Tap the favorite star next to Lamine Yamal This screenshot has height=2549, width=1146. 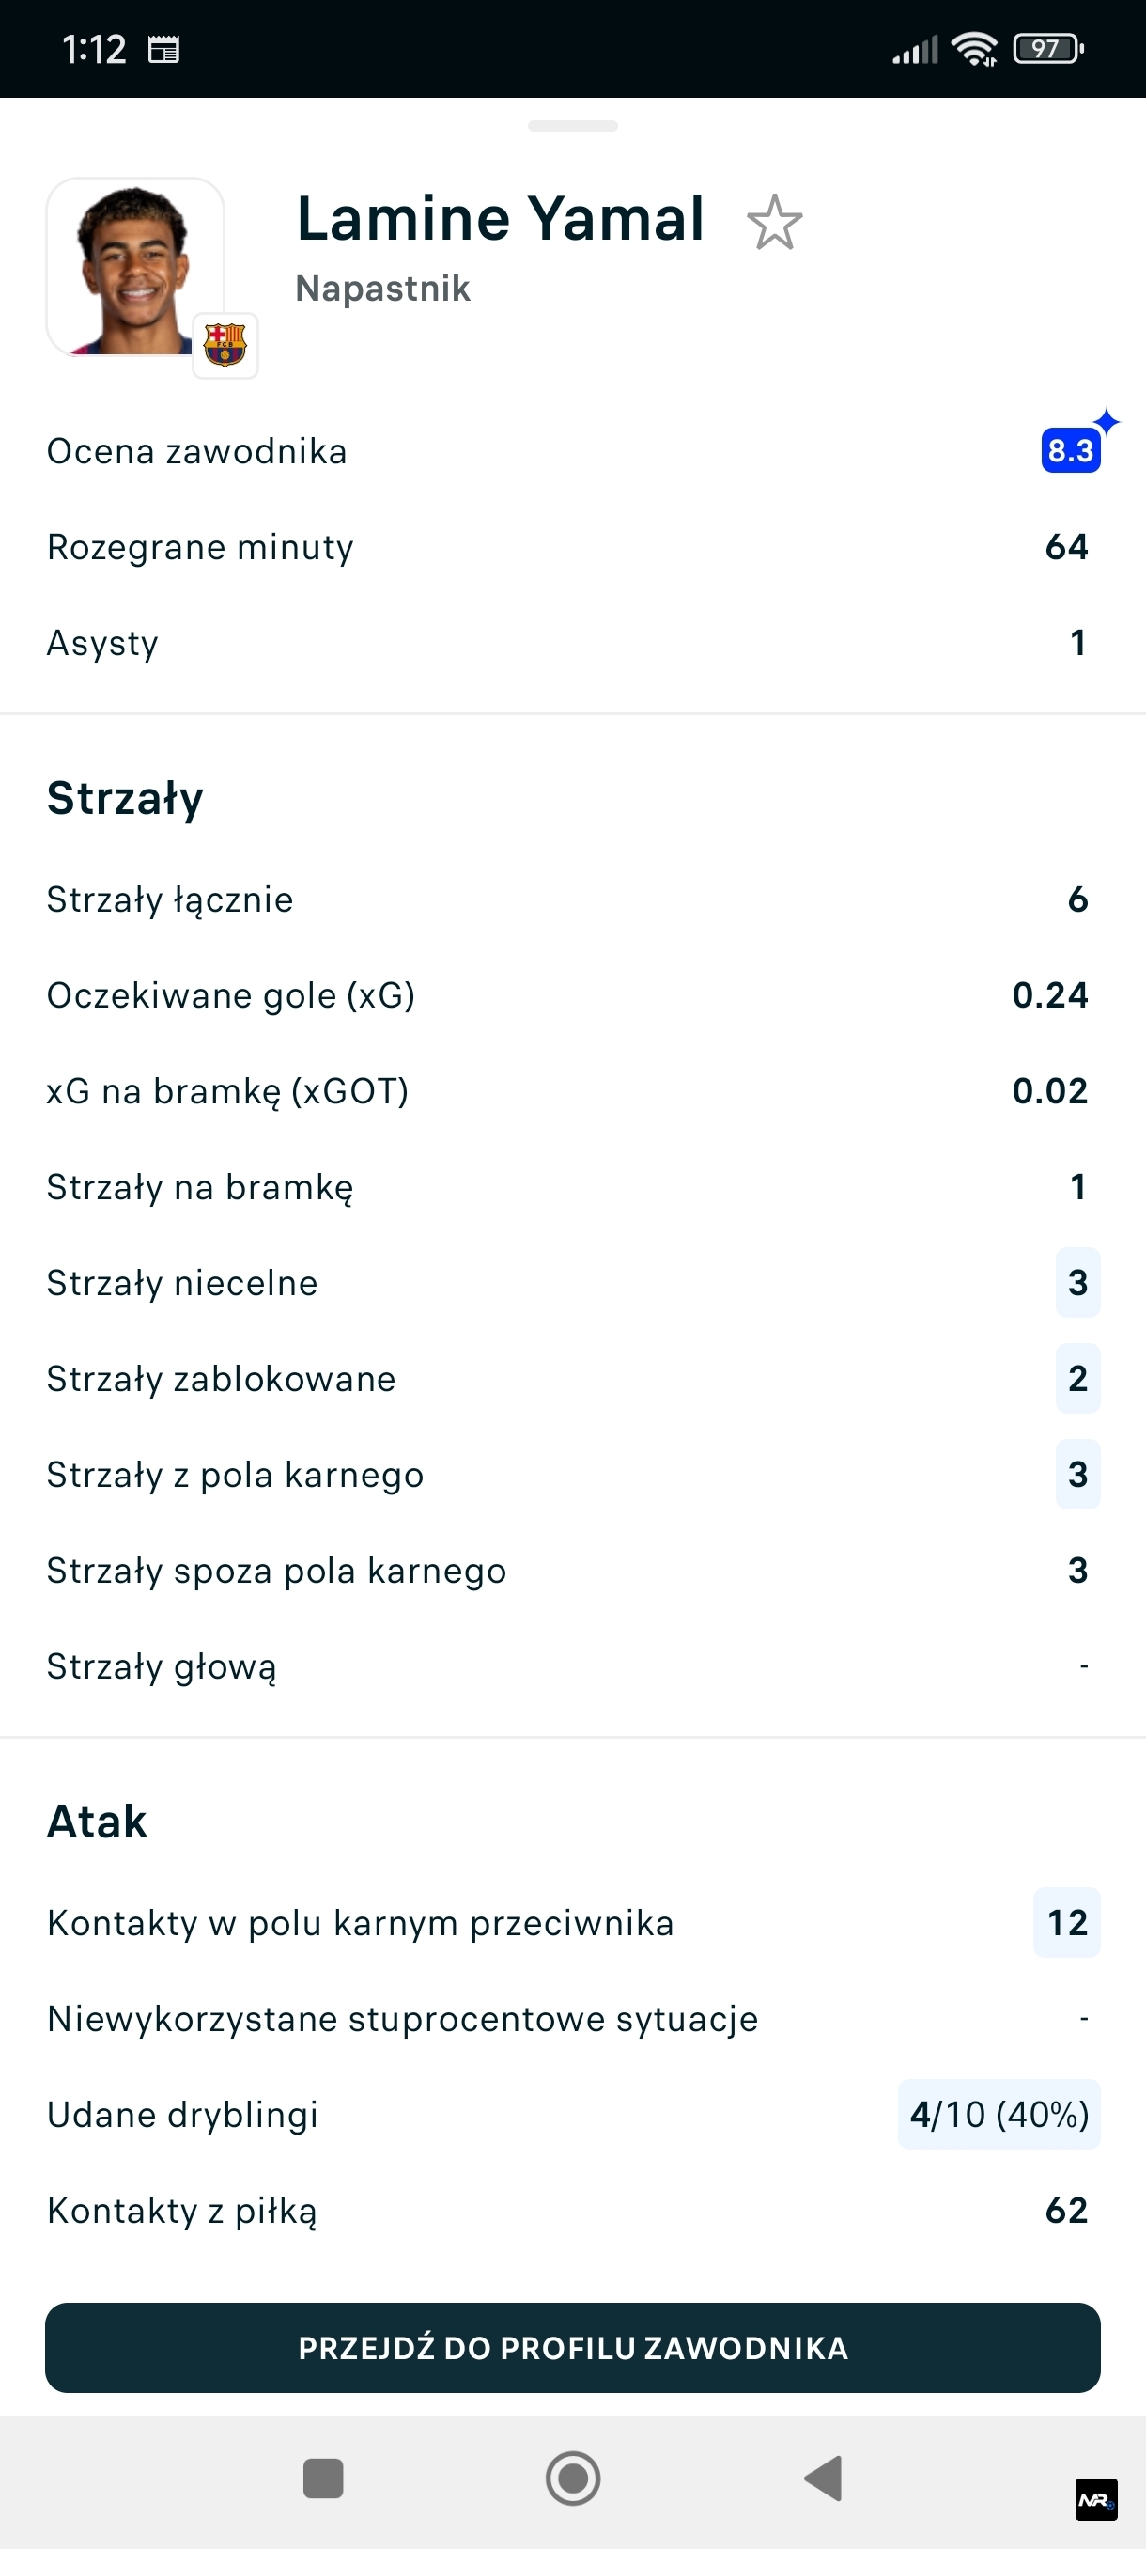[x=774, y=222]
